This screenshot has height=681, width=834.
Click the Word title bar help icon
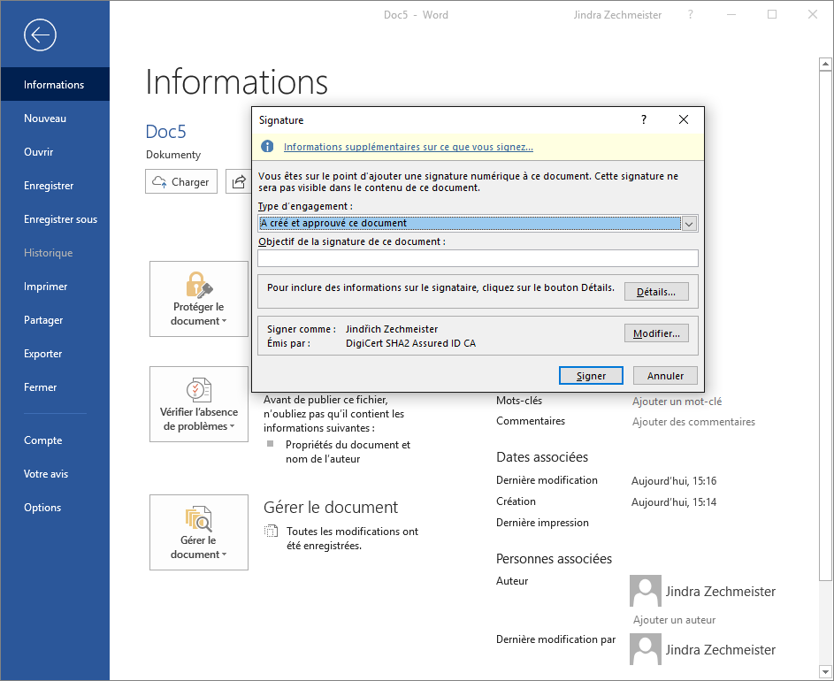(x=691, y=14)
